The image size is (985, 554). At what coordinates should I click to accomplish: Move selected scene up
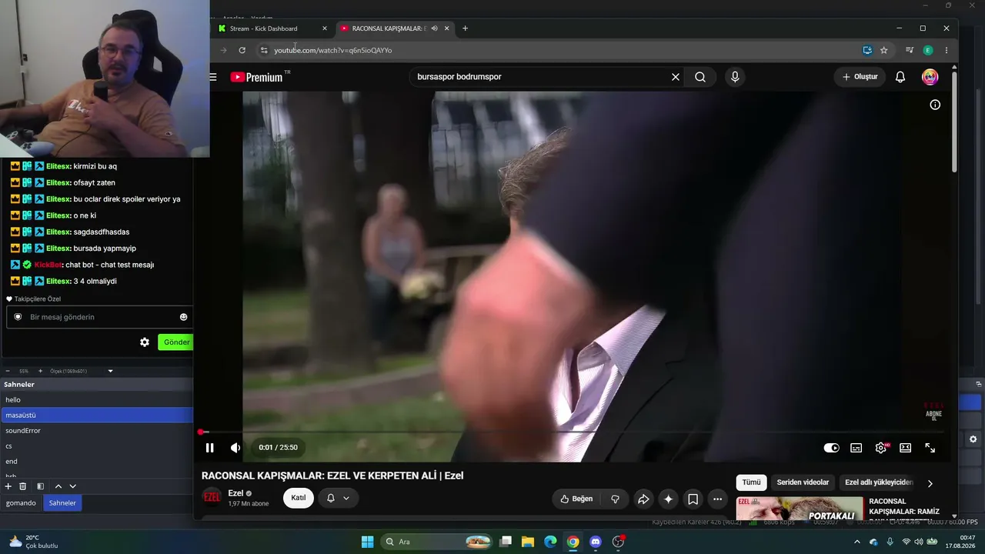58,486
